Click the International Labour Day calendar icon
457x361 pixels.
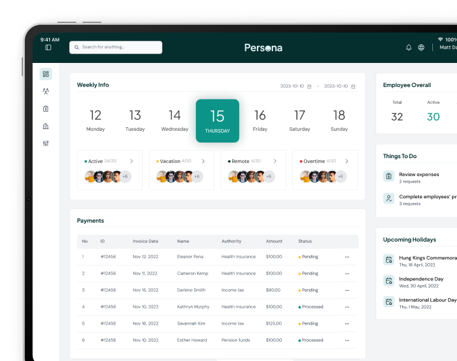(x=389, y=302)
